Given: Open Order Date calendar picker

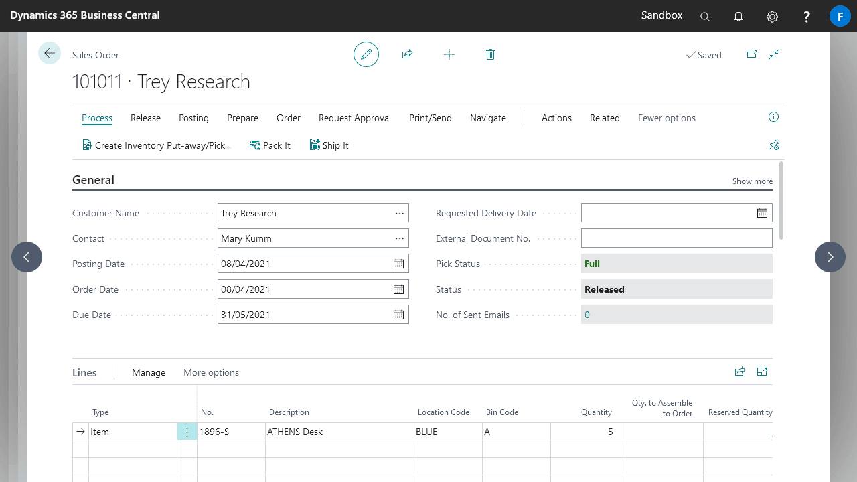Looking at the screenshot, I should 398,289.
